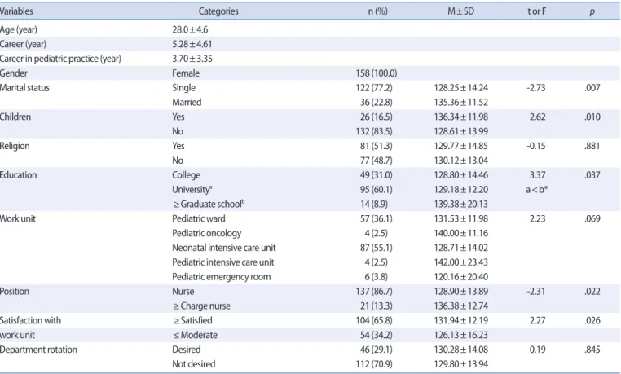Select the 'Satisfaction with' row label
Viewport: 621px width, 374px height.
tap(30, 320)
